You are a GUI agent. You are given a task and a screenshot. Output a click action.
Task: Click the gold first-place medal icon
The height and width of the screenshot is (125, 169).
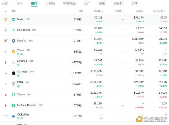pos(6,19)
